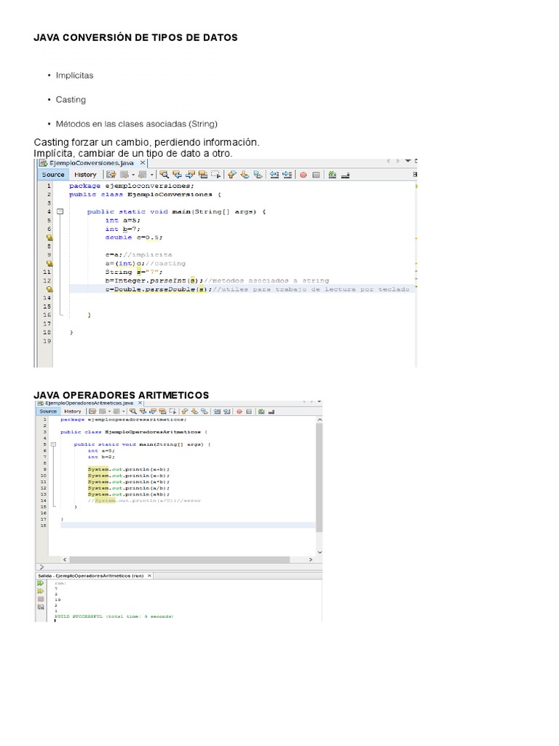Select the EjemploOperadoresAritmeticos.java tab
Image resolution: width=559 pixels, height=746 pixels.
[88, 402]
